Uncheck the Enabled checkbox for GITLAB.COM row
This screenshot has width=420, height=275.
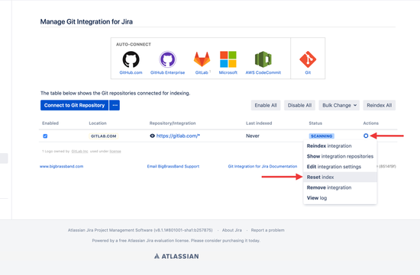coord(45,136)
